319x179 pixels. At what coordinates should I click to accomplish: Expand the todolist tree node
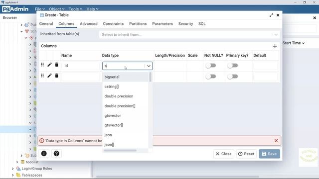[17, 162]
